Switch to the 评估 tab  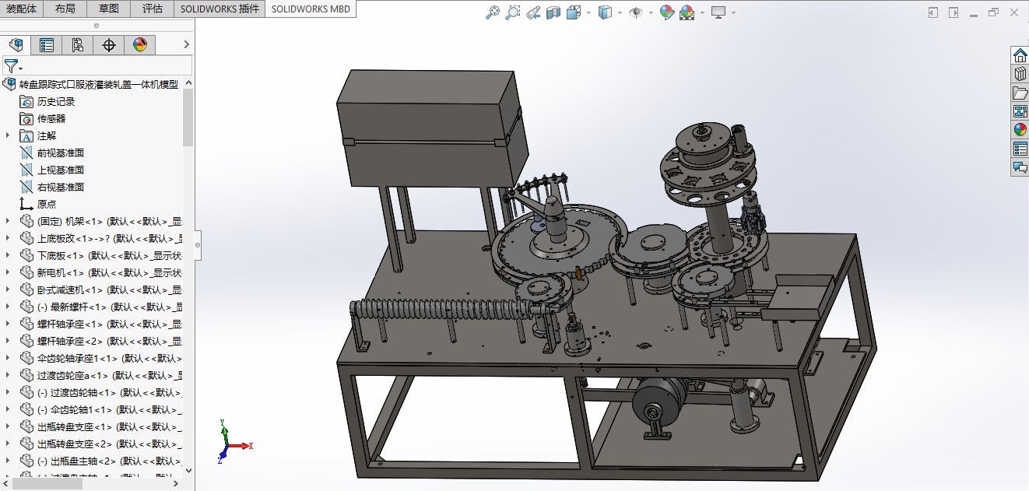click(153, 9)
